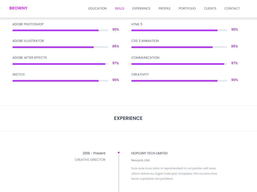Image resolution: width=257 pixels, height=192 pixels.
Task: Click the timeline dot next to 2018 - Present
Action: point(118,152)
